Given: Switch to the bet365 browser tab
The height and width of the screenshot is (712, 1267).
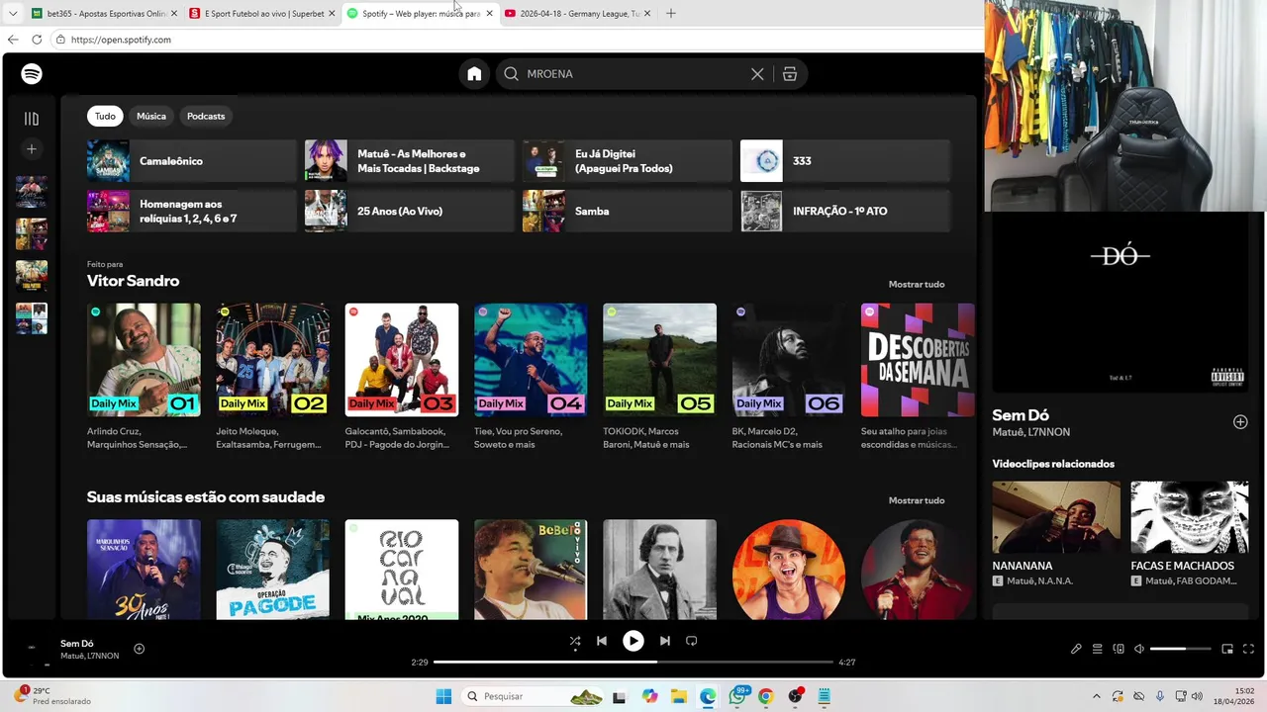Looking at the screenshot, I should [x=102, y=14].
